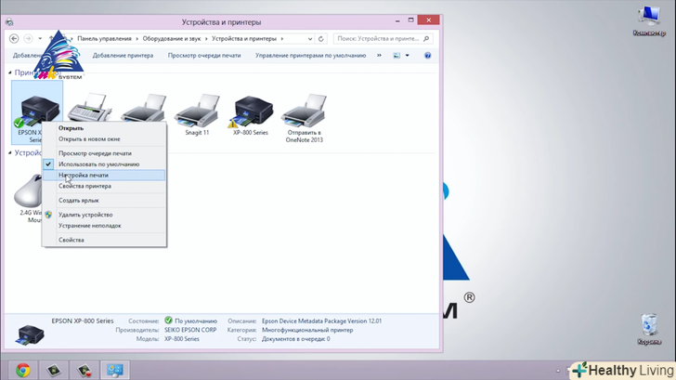
Task: Click Оборудование и звук breadcrumb
Action: 172,39
